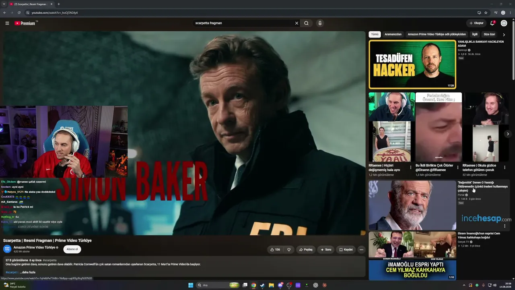Image resolution: width=515 pixels, height=290 pixels.
Task: Open Ekrem İmamoğlu'nun esprisi video thumbnail
Action: coord(412,256)
